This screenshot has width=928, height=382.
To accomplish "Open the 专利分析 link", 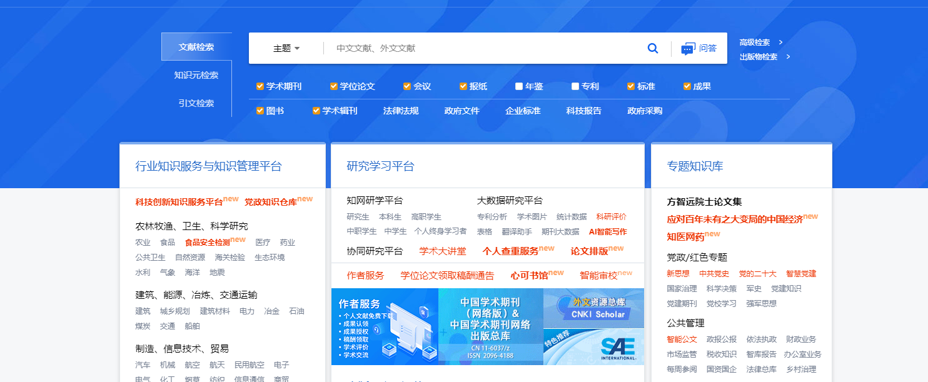I will [492, 216].
